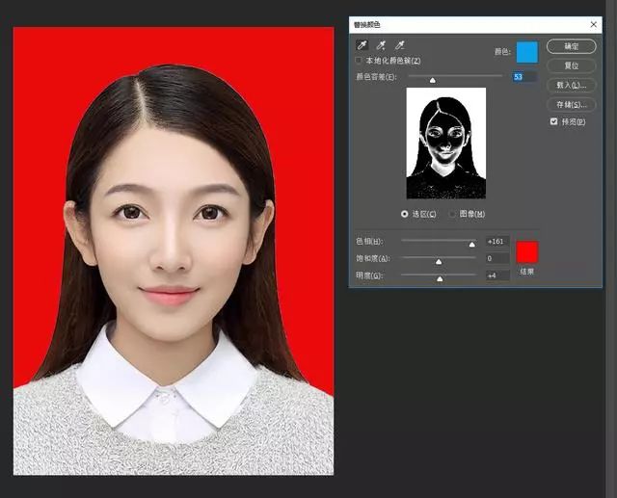Screen dimensions: 617x498
Task: Open the blue sampled color swatch
Action: (526, 52)
